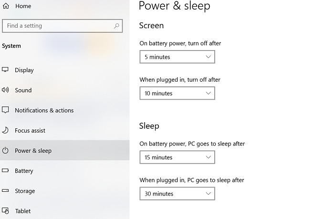Click the Notifications & actions speech-bubble icon
Viewport: 334px width, 219px height.
point(6,110)
